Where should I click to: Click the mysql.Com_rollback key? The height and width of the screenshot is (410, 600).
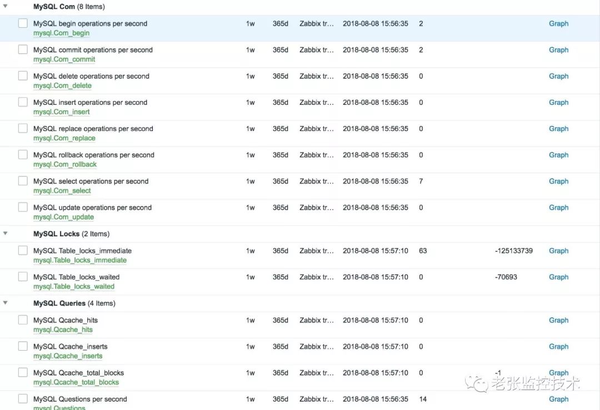[64, 164]
